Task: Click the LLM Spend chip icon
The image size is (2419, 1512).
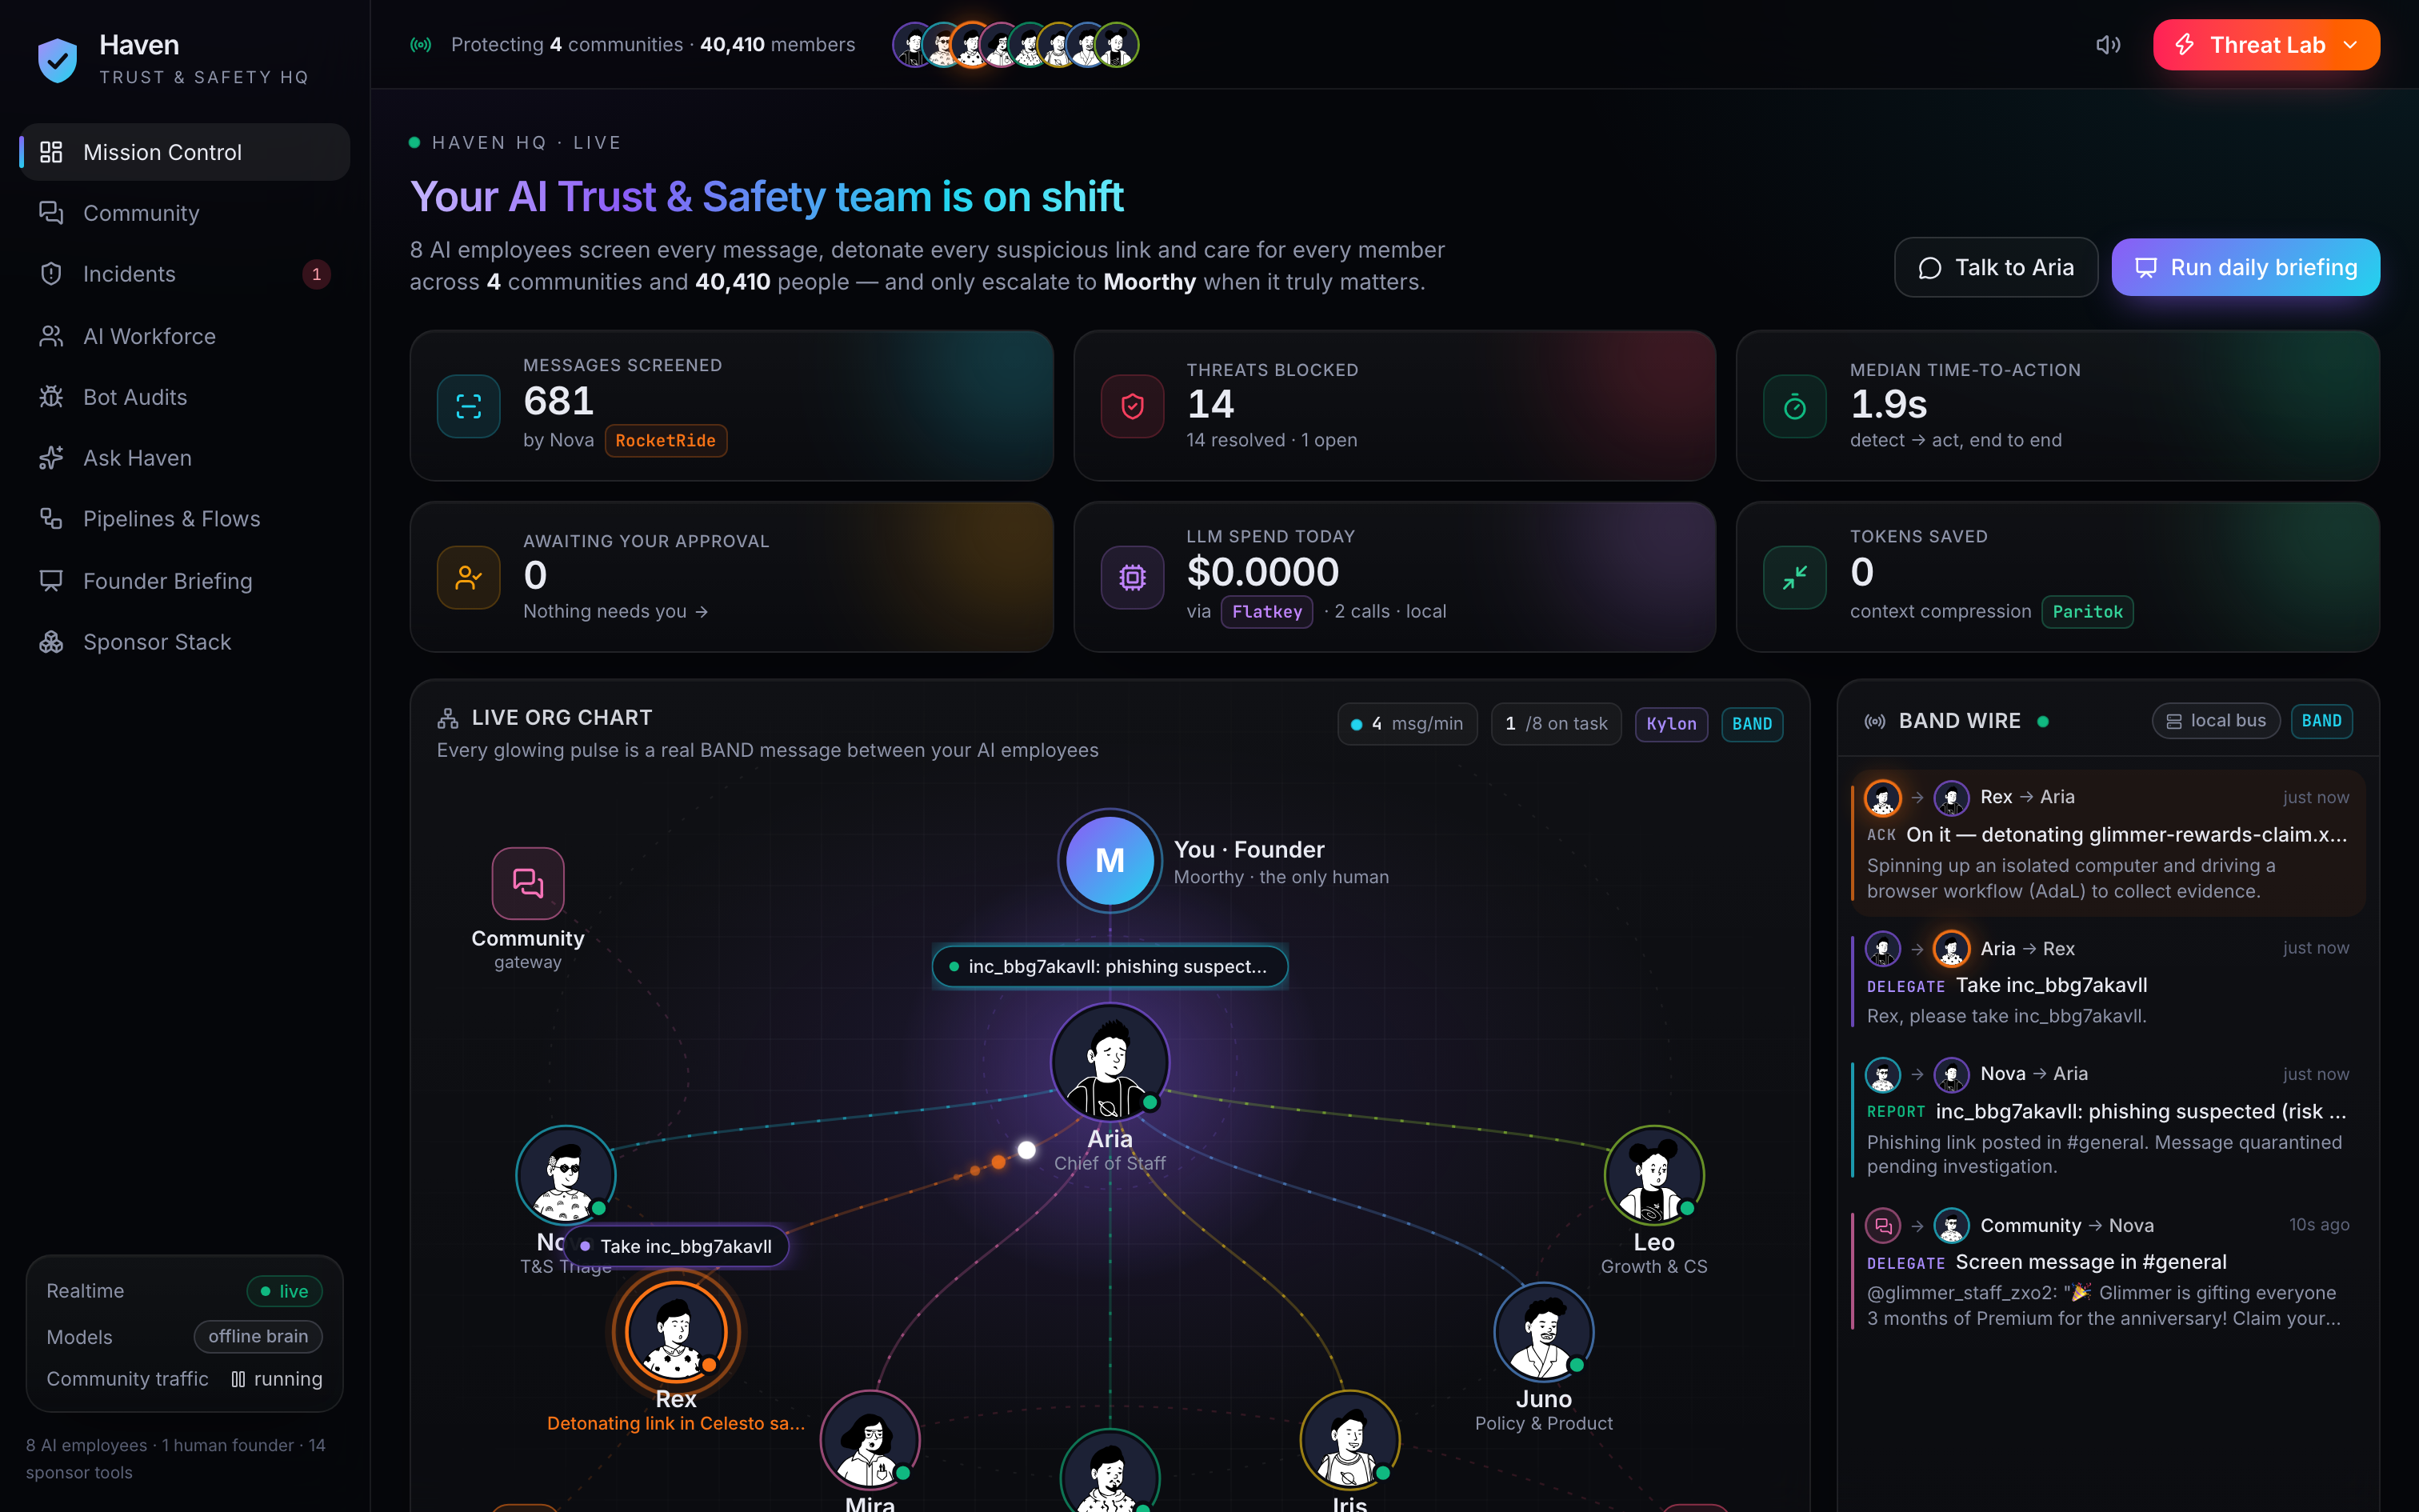Action: click(1132, 577)
